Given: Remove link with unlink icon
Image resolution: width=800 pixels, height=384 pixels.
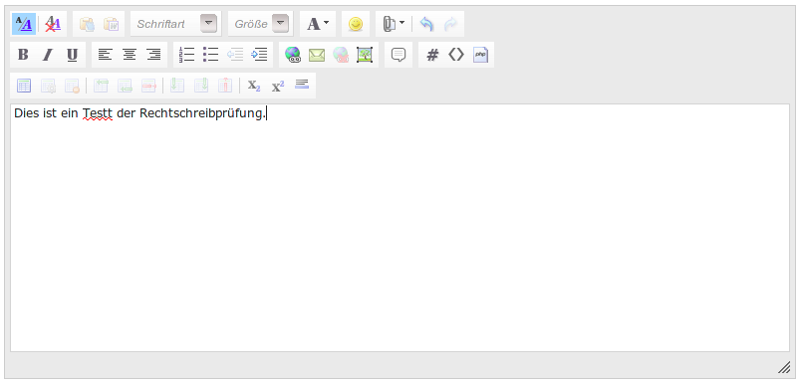Looking at the screenshot, I should (341, 55).
